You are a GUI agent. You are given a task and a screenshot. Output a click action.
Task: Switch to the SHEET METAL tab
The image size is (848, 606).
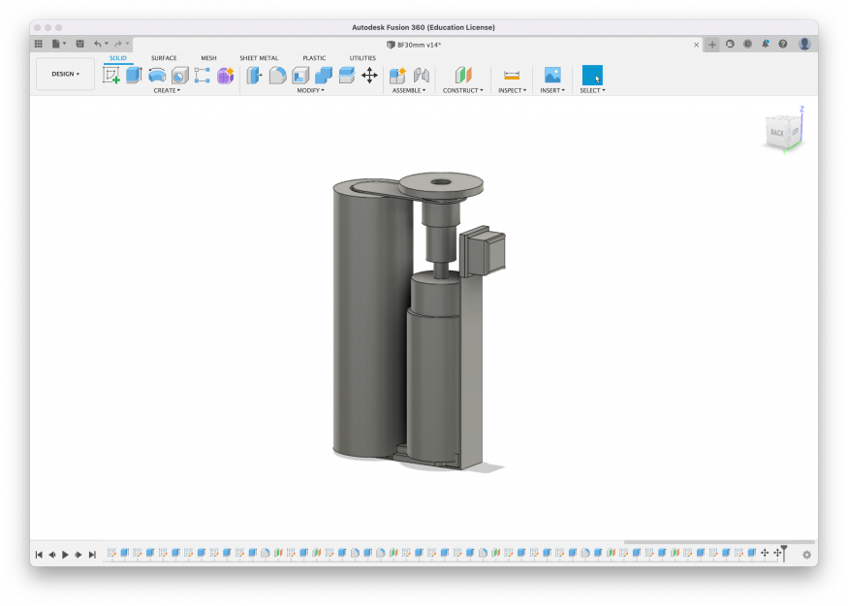[x=259, y=58]
